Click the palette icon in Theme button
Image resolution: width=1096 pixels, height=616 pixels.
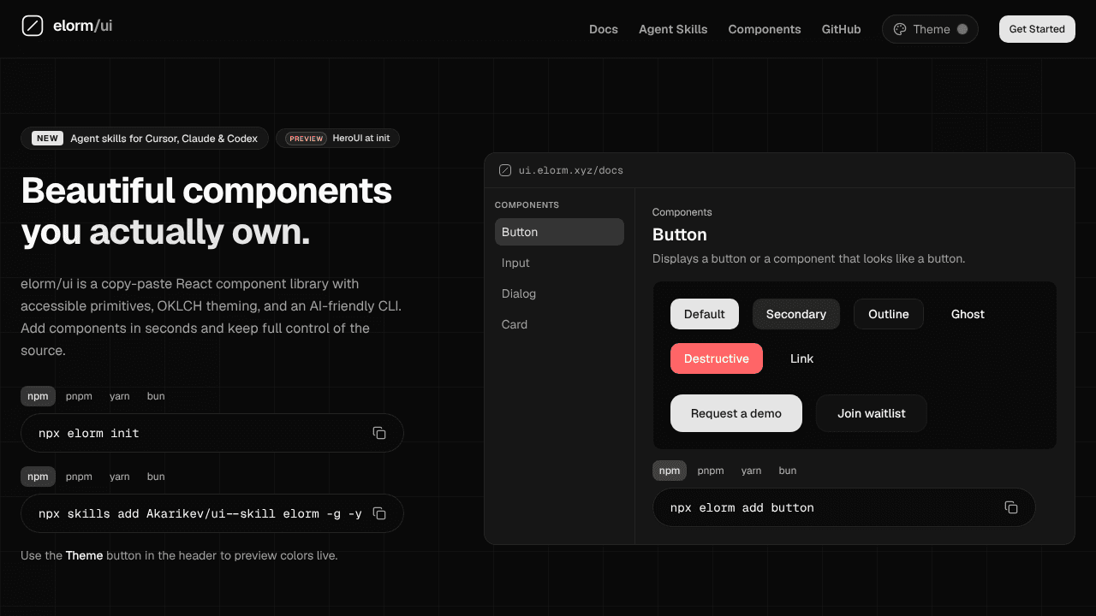(900, 29)
